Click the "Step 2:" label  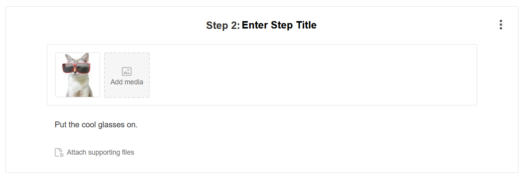[x=223, y=26]
